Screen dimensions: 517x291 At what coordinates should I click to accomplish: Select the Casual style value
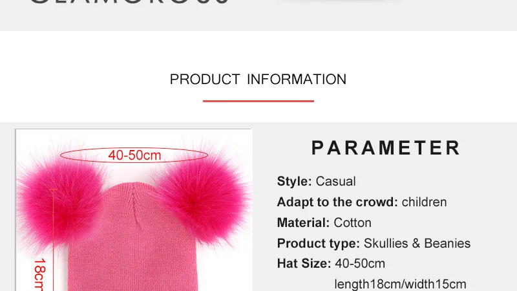coord(335,182)
